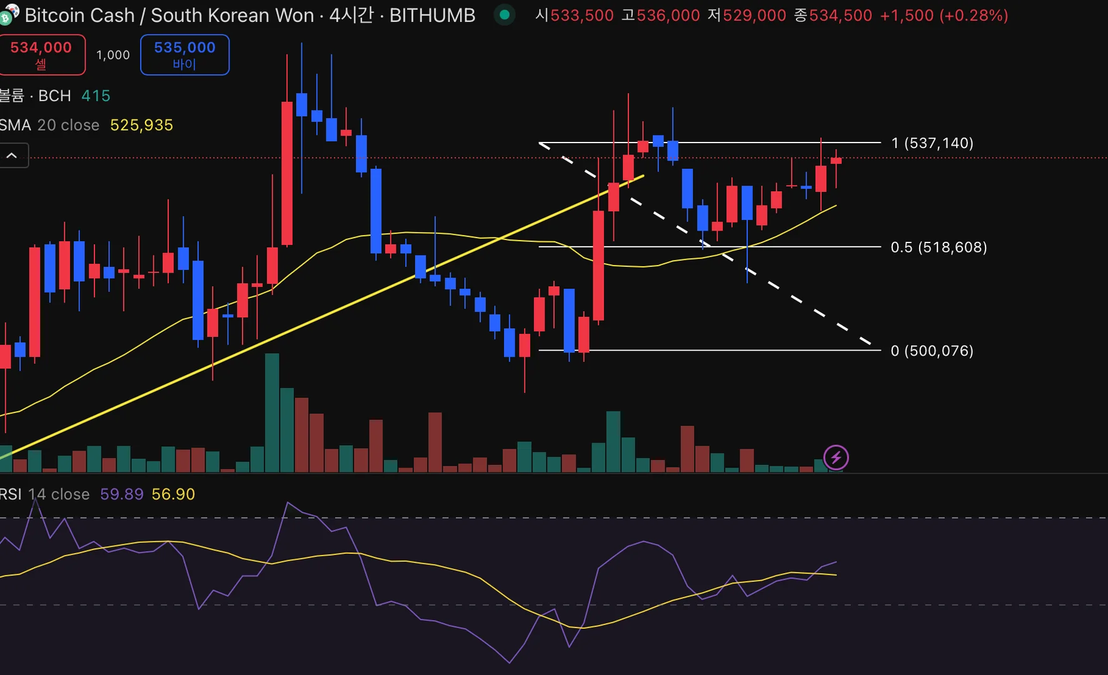Click the volume BCH indicator label
The height and width of the screenshot is (675, 1108).
[x=36, y=96]
